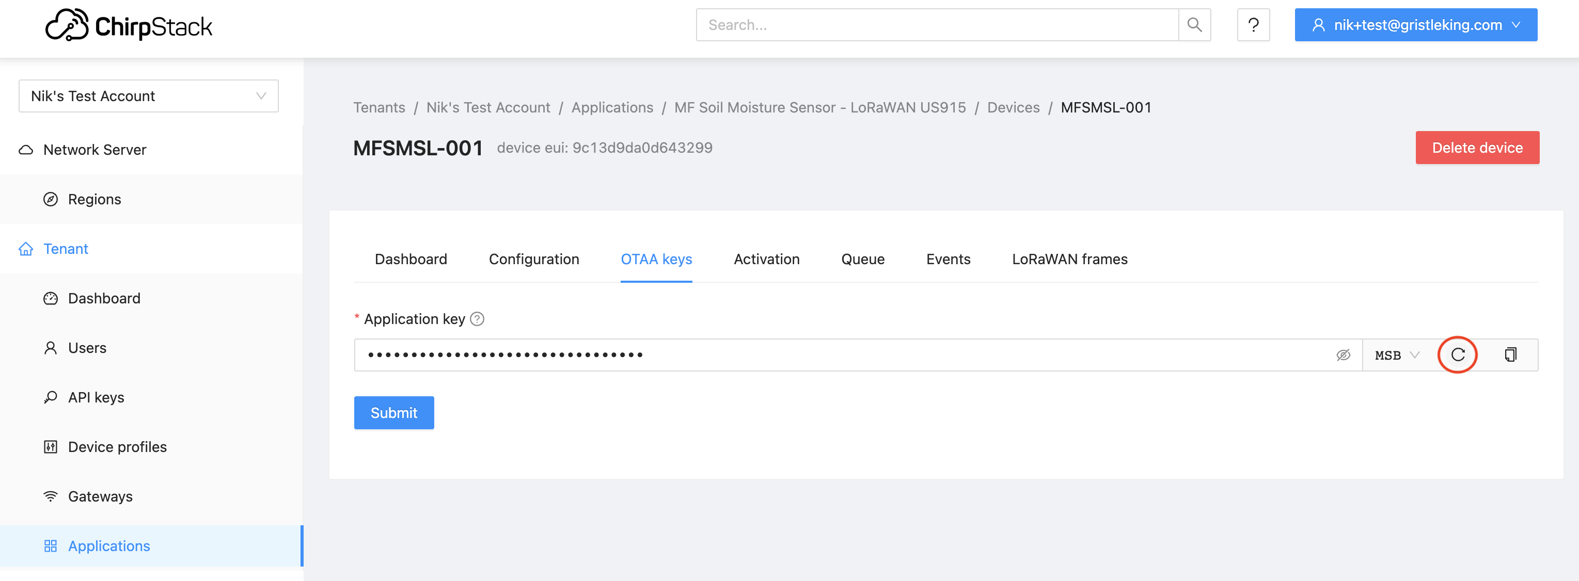Switch to the Configuration tab
This screenshot has width=1579, height=581.
coord(533,260)
